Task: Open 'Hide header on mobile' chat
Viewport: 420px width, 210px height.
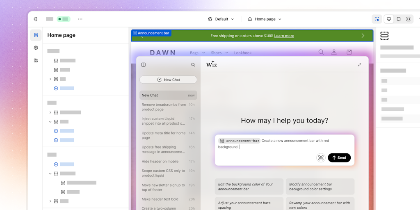Action: tap(160, 161)
